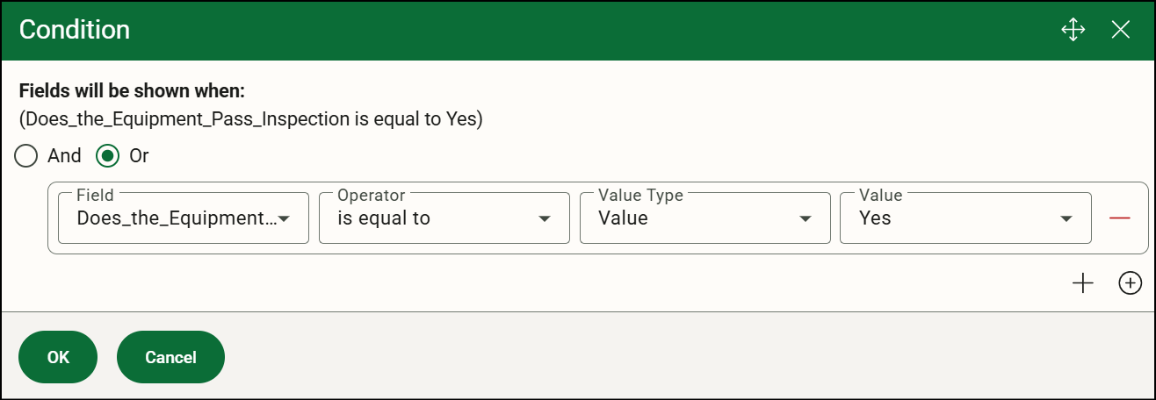Click the "And" label text
The image size is (1156, 400).
click(64, 156)
